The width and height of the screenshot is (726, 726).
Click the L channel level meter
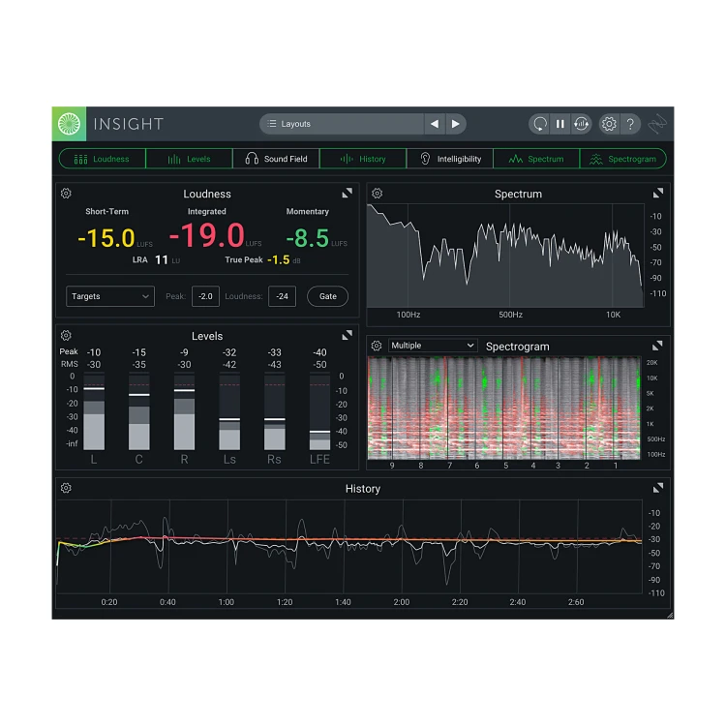[94, 412]
